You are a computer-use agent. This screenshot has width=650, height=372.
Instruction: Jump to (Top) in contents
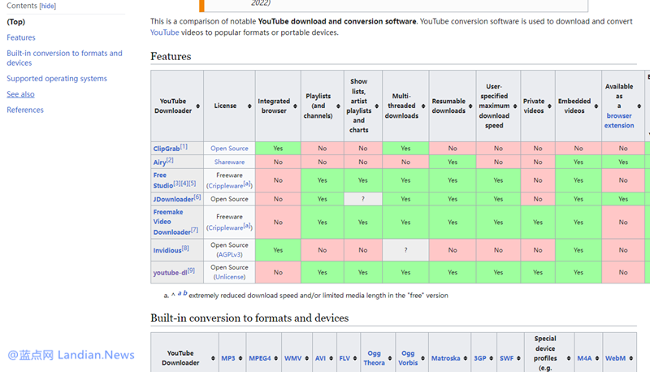click(x=15, y=22)
